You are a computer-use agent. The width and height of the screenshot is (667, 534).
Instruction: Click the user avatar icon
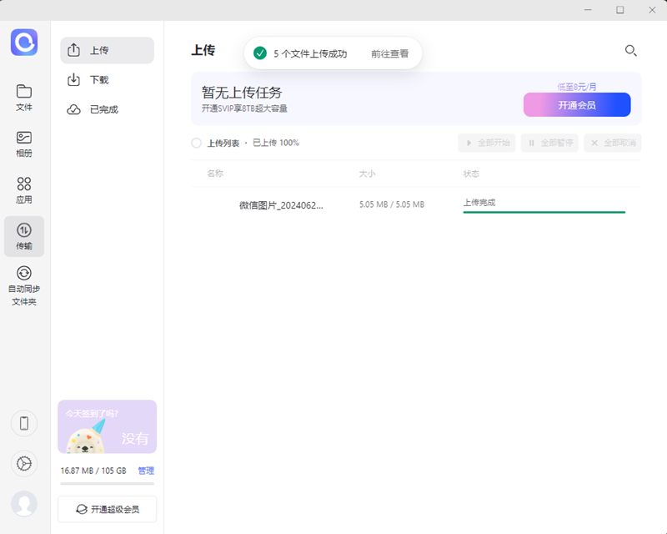click(24, 503)
